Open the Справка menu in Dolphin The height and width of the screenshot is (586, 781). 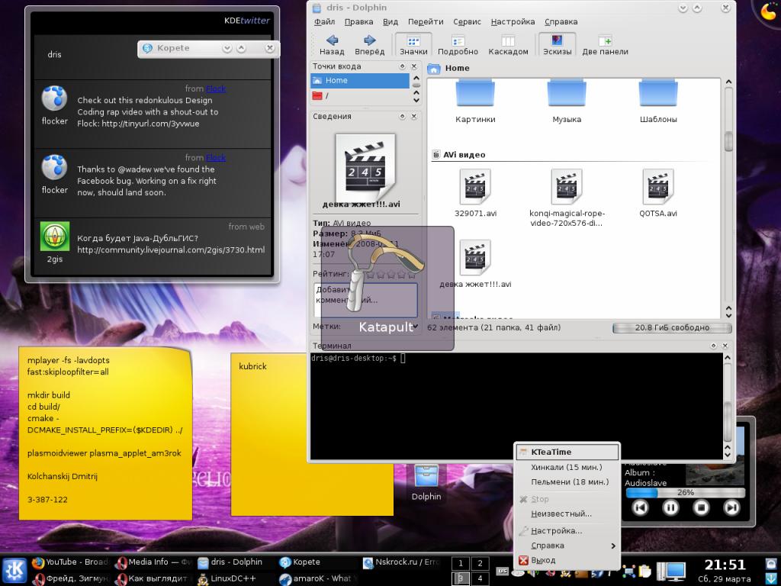pyautogui.click(x=561, y=21)
